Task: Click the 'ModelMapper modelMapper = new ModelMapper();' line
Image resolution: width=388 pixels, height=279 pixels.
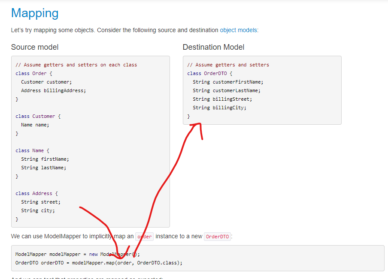Action: tap(77, 254)
